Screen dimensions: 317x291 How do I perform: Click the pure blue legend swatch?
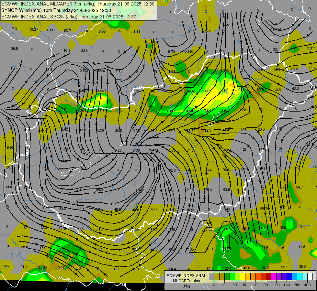pos(289,276)
